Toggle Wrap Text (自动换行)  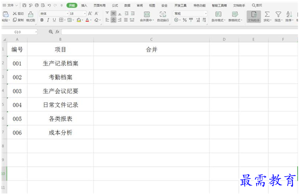(163, 16)
